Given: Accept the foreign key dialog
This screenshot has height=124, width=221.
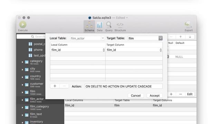Looking at the screenshot, I should tap(155, 96).
